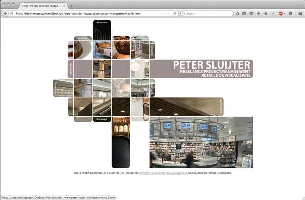Click the browser back arrow button

(5, 14)
